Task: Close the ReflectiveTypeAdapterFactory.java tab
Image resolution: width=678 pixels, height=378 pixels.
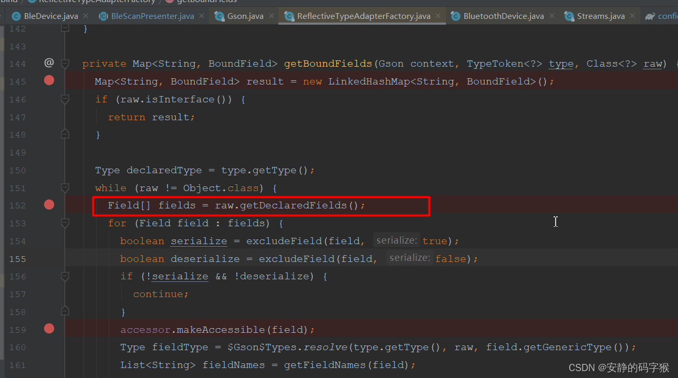Action: [438, 16]
